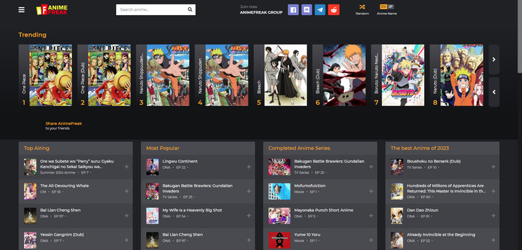Add Ore wa Subete wo Parry to list
Image resolution: width=522 pixels, height=250 pixels.
pyautogui.click(x=127, y=167)
